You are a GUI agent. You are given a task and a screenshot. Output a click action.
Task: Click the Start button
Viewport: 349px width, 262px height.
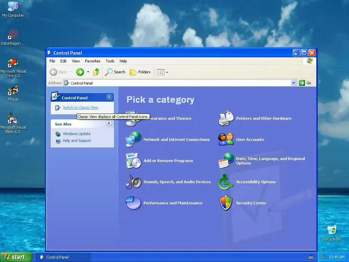point(16,257)
